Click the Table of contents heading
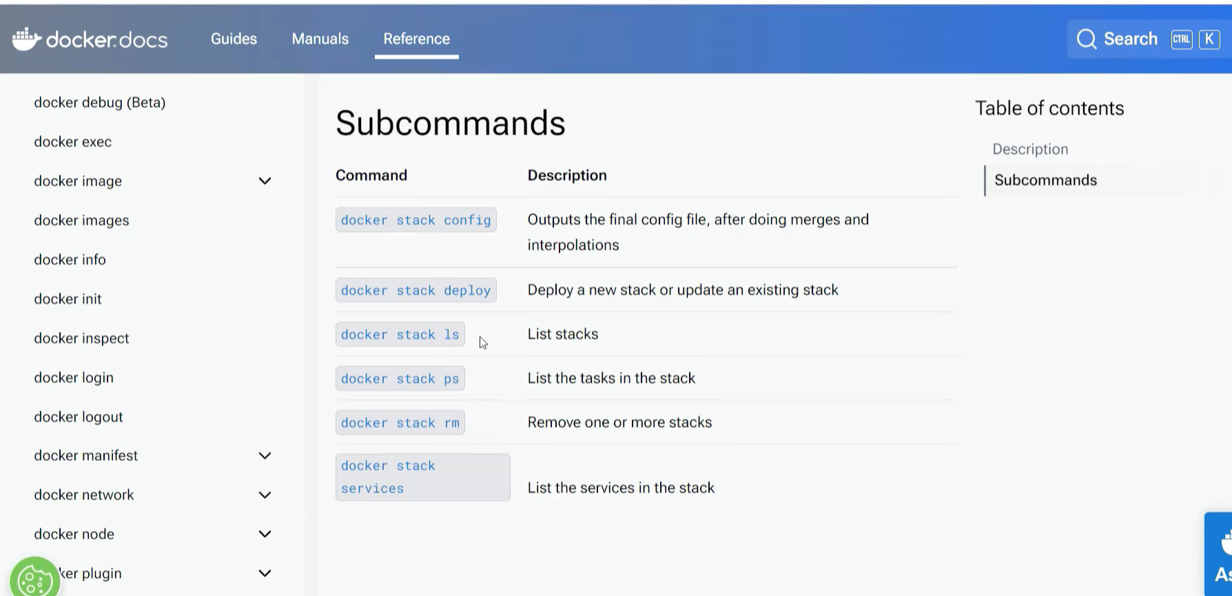The height and width of the screenshot is (596, 1232). tap(1049, 108)
